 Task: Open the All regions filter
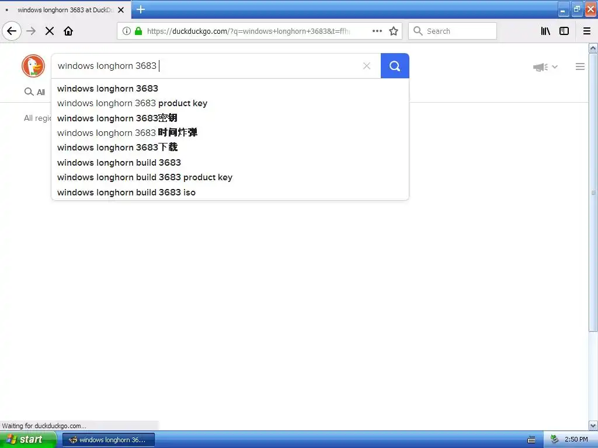pos(37,118)
